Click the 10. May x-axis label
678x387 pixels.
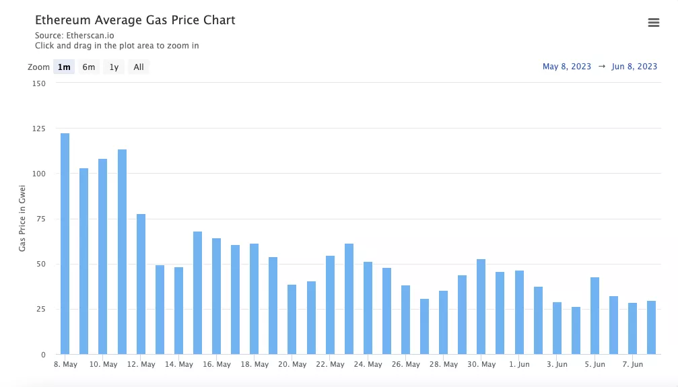click(103, 364)
